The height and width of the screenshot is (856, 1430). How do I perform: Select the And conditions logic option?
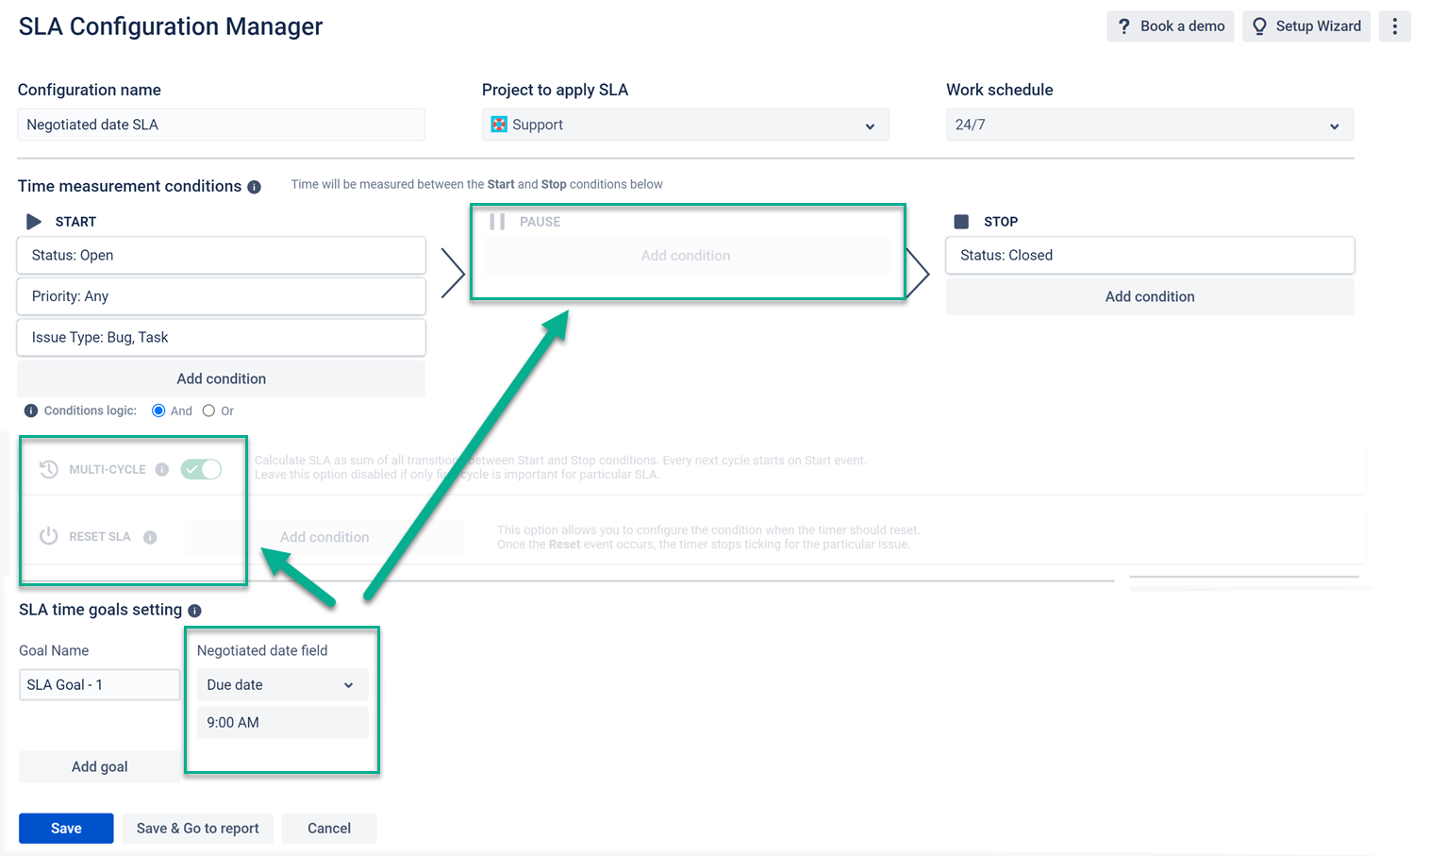[158, 411]
